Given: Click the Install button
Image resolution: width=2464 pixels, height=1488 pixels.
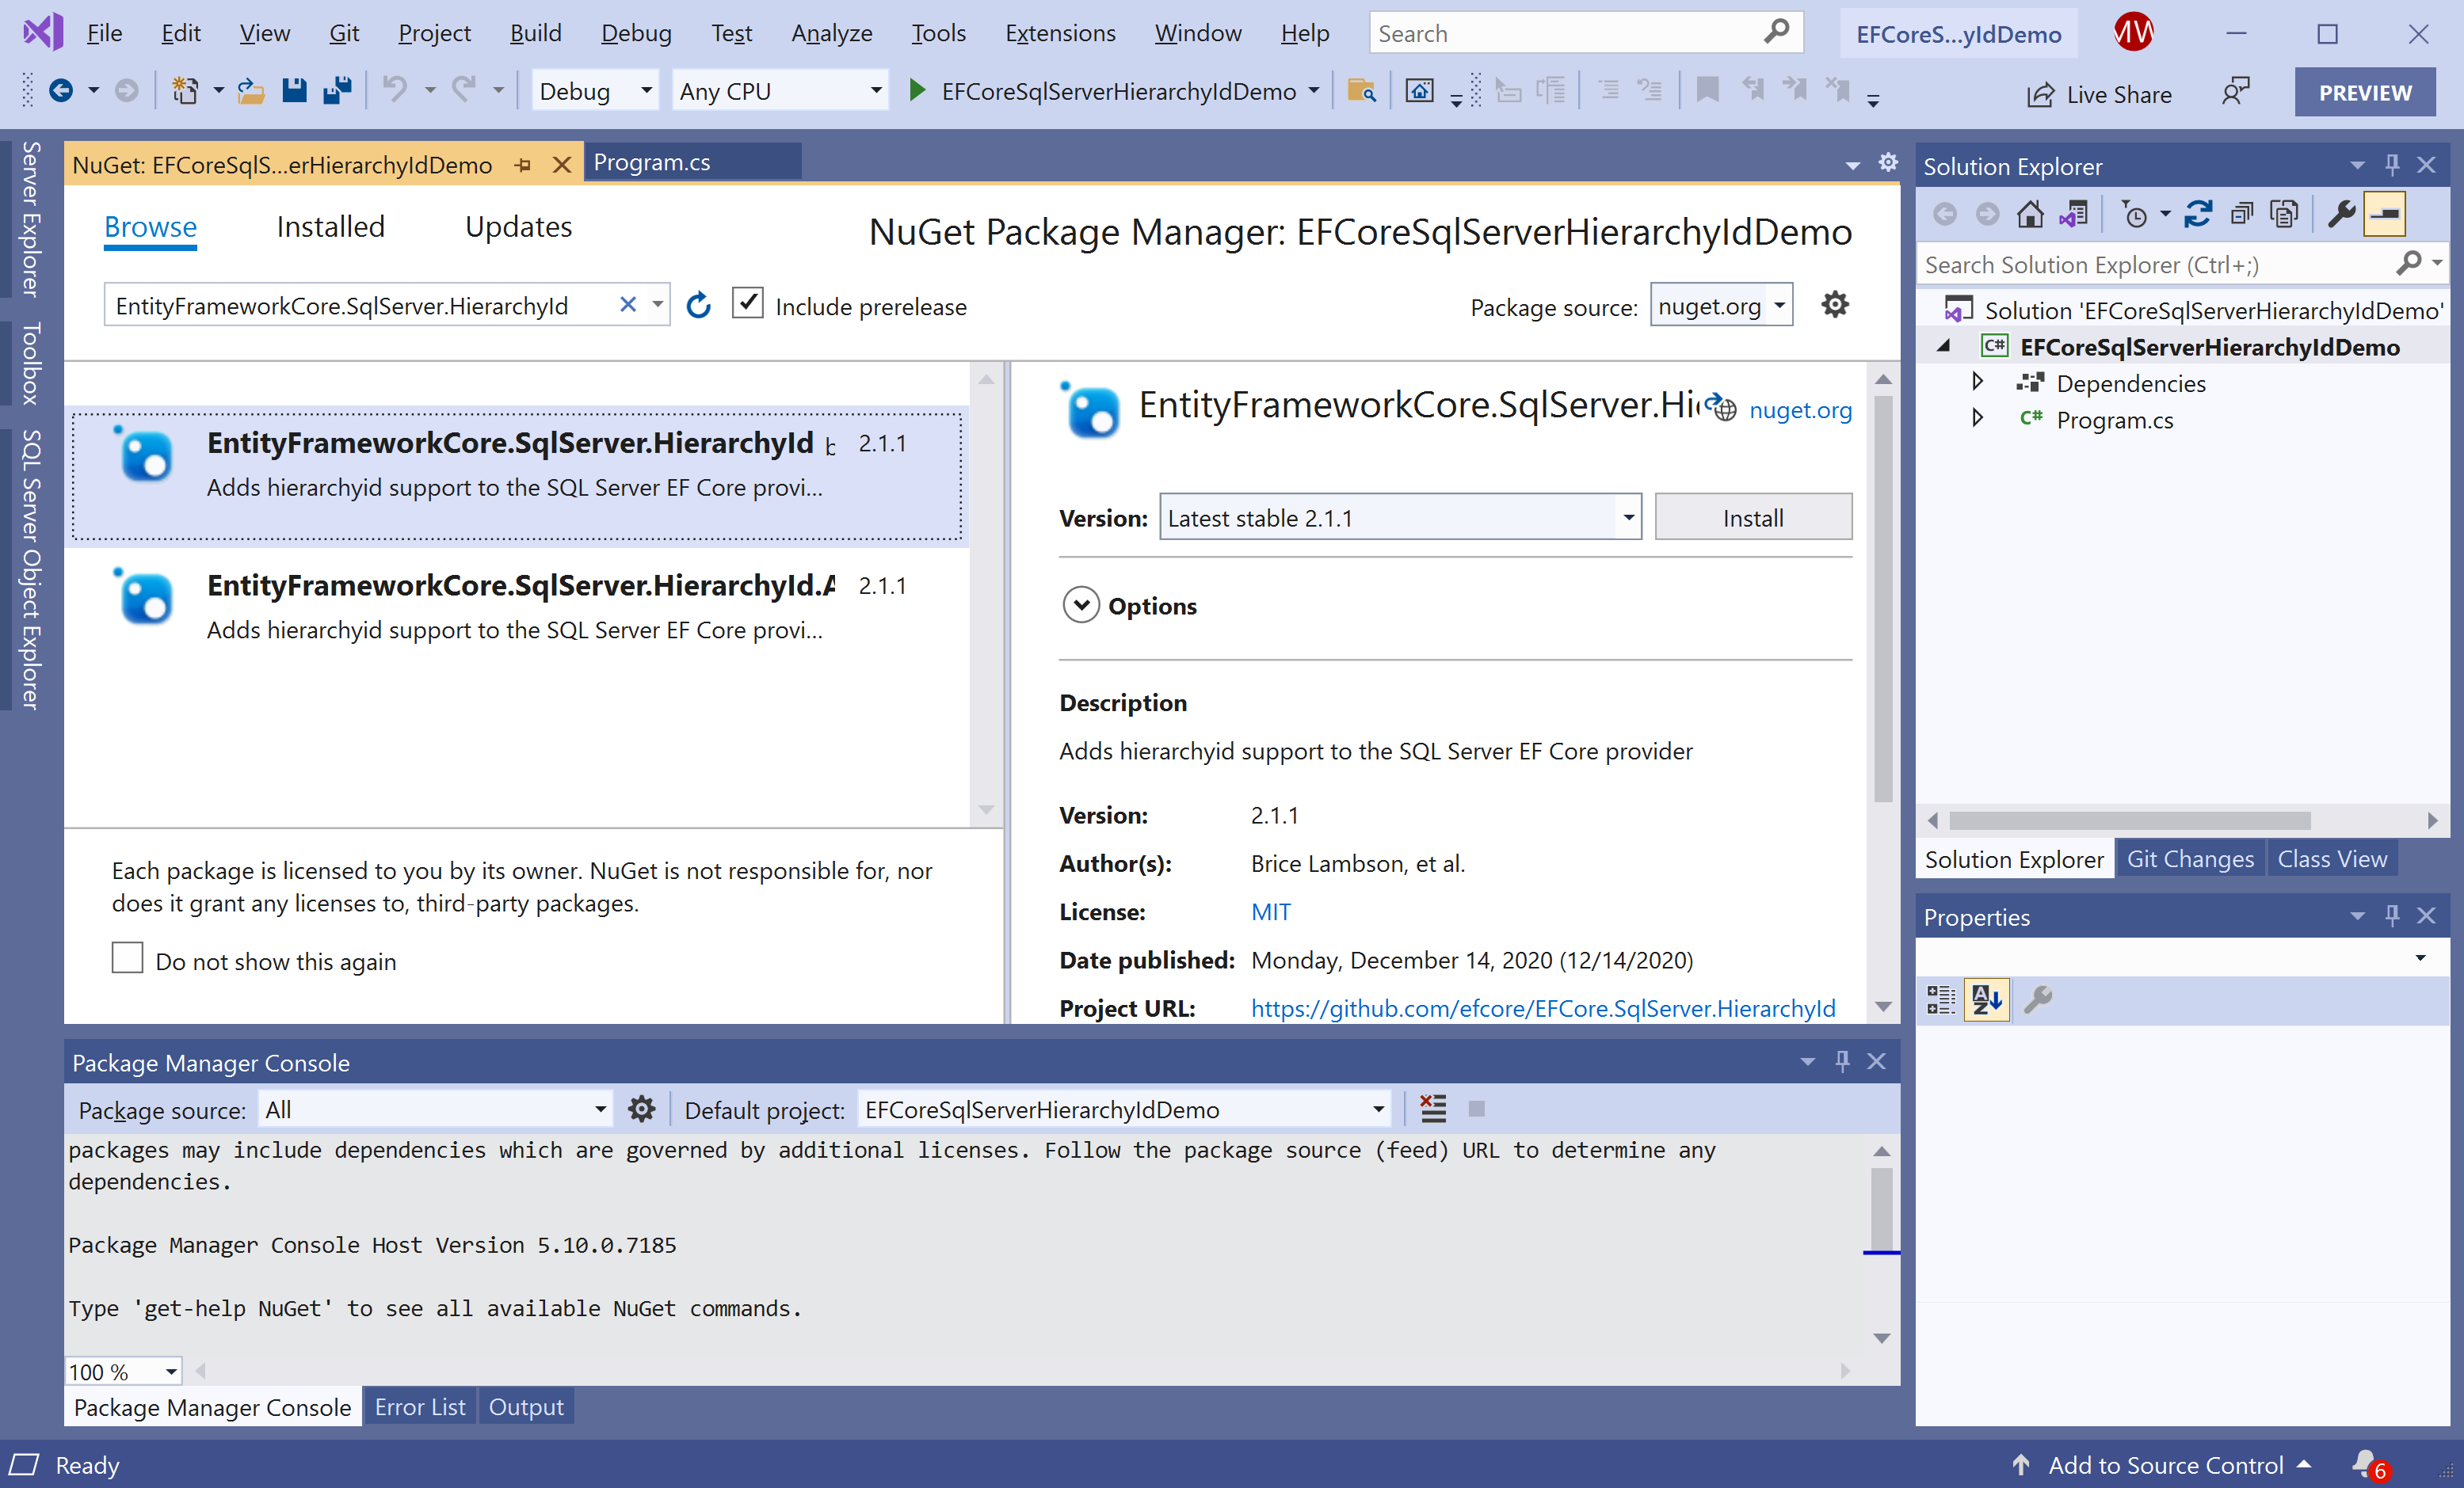Looking at the screenshot, I should click(1752, 518).
